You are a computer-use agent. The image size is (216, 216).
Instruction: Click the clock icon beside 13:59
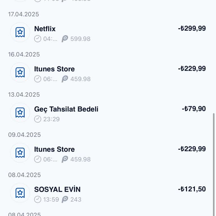coord(38,200)
